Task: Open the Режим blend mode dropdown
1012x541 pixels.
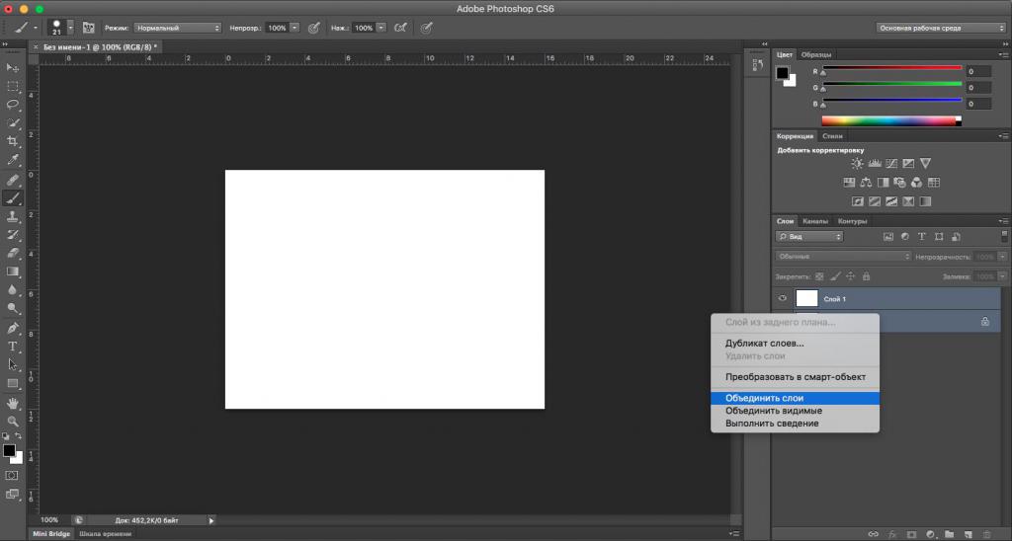Action: point(176,28)
